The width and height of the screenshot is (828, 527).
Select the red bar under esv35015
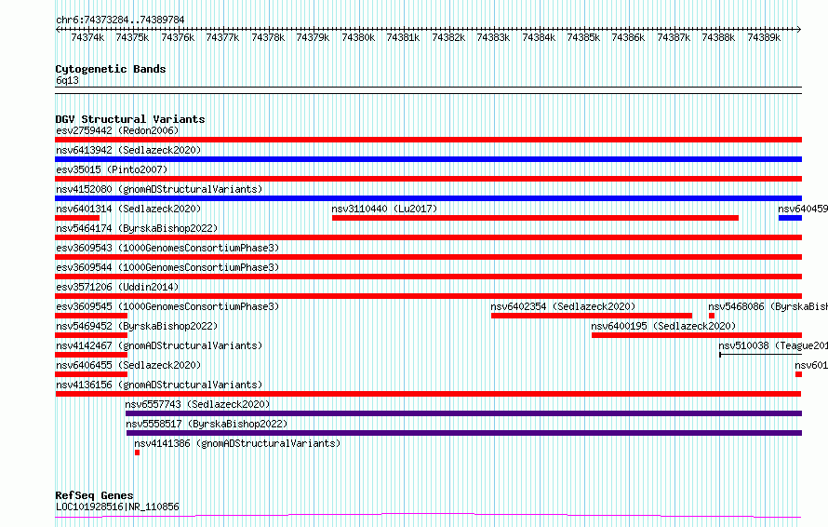pos(428,179)
